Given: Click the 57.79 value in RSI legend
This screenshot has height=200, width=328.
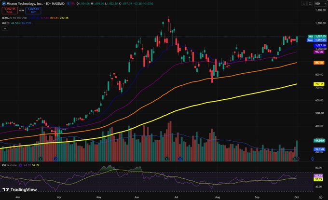Looking at the screenshot, I should (x=36, y=165).
